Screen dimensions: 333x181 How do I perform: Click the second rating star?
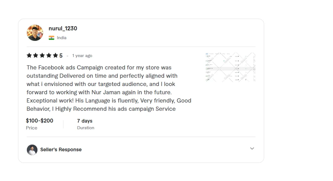(x=36, y=55)
